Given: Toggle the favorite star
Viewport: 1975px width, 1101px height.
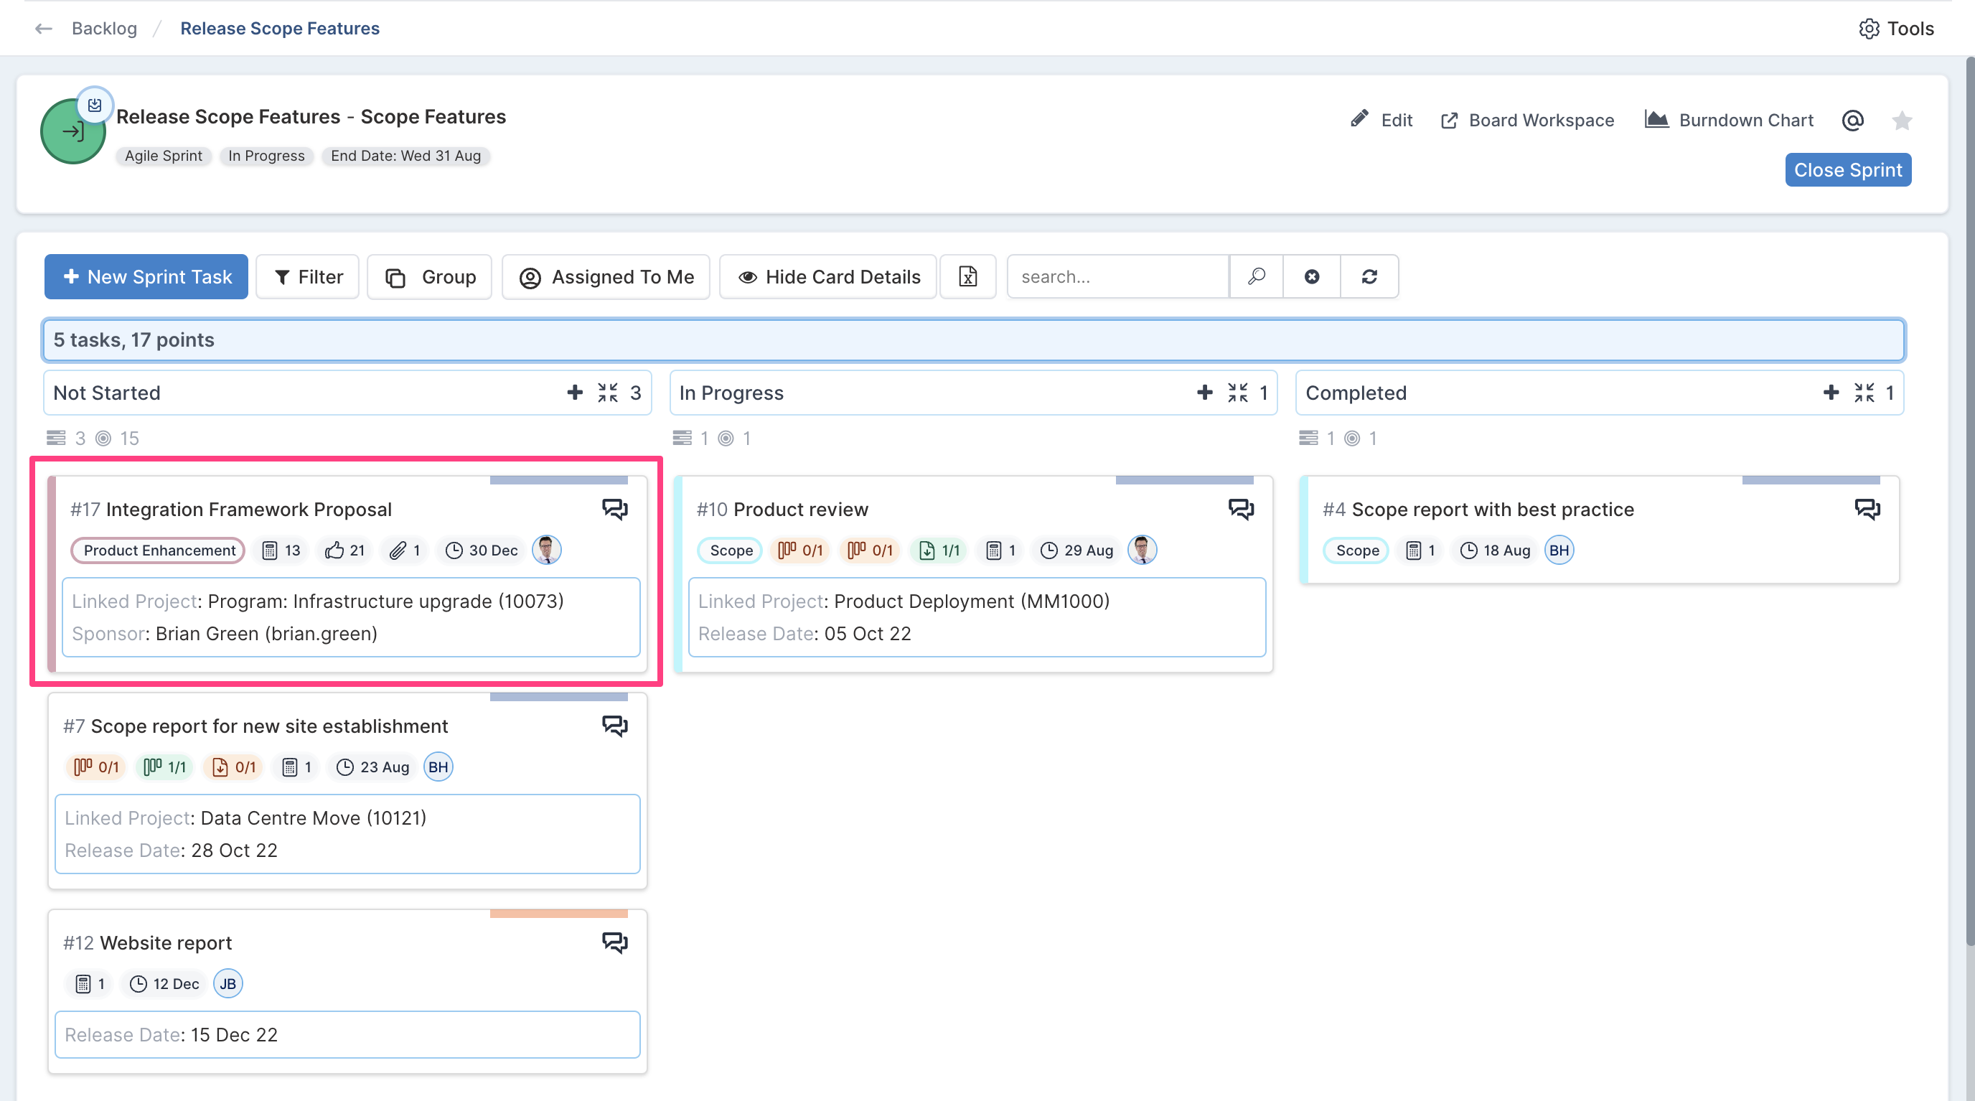Looking at the screenshot, I should tap(1901, 121).
